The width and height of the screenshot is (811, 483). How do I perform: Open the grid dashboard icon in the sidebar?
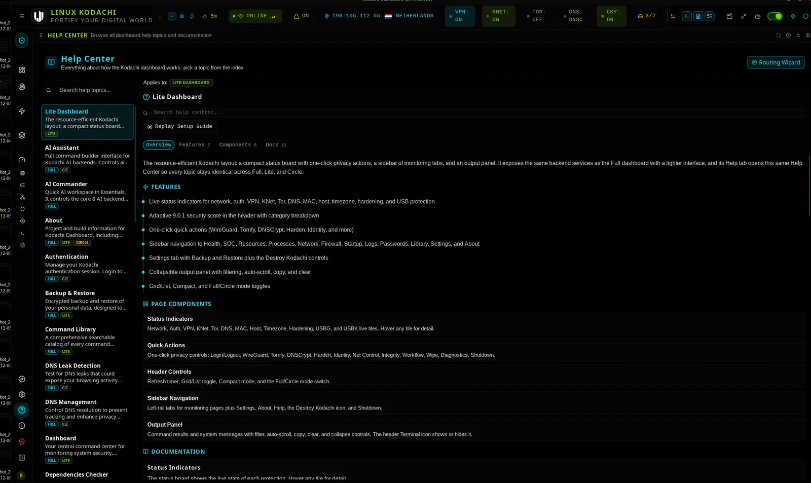pos(22,70)
